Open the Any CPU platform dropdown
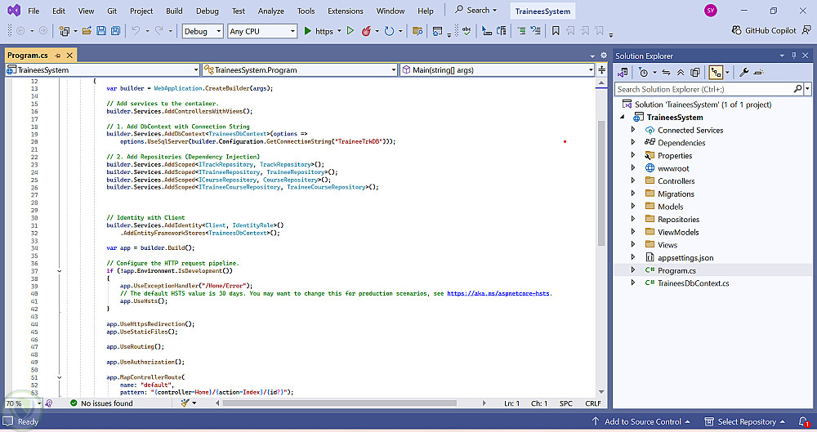 [x=261, y=31]
